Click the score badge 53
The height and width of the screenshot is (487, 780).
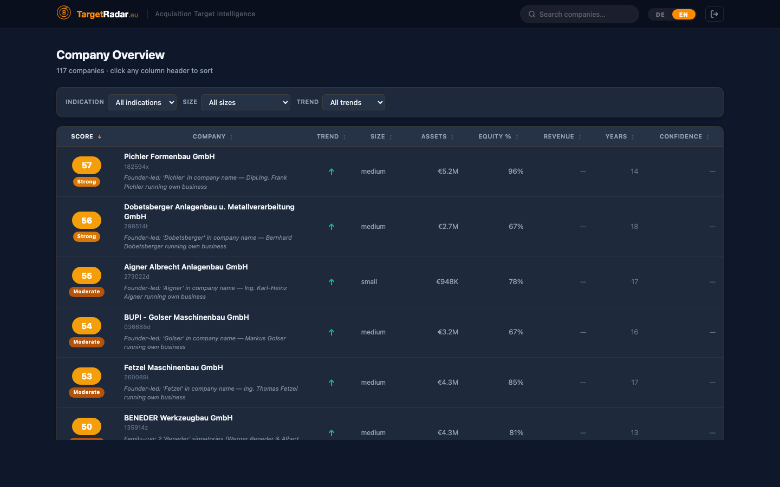[x=87, y=376]
